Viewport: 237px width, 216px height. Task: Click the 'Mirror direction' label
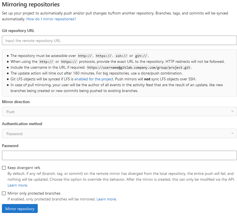[x=16, y=102]
